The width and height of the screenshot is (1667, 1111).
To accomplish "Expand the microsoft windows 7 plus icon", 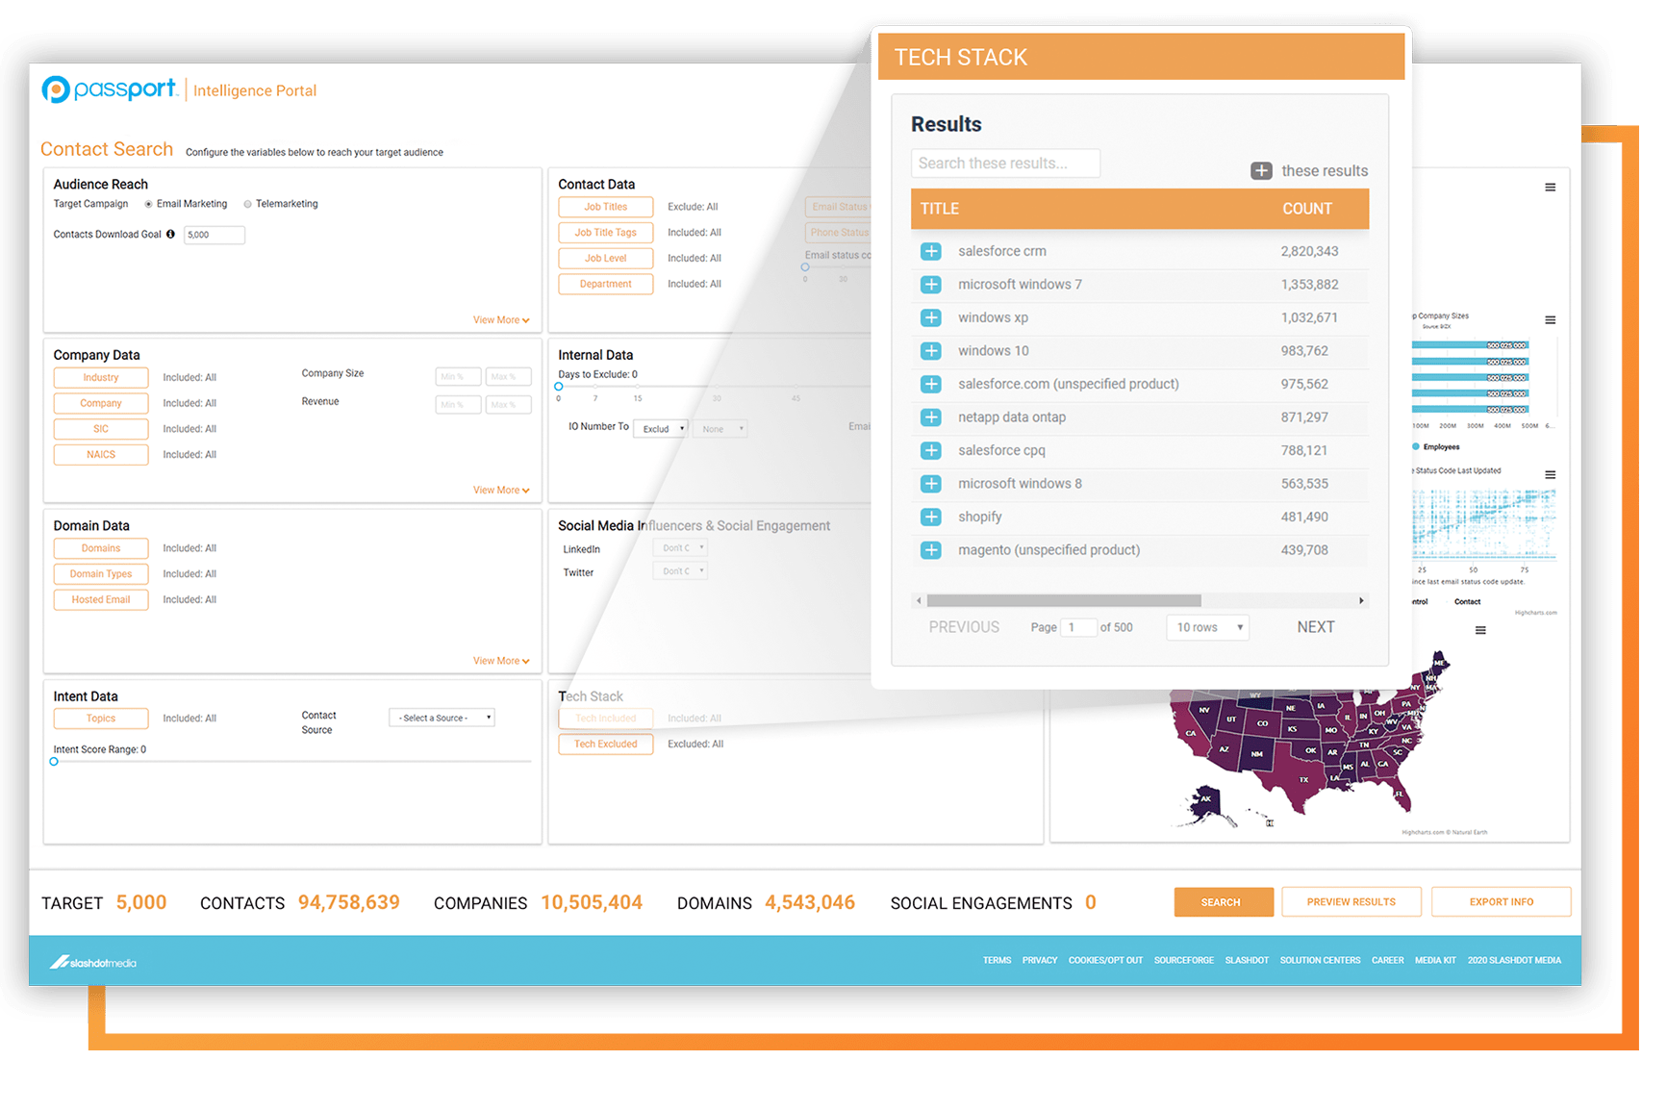I will point(931,285).
